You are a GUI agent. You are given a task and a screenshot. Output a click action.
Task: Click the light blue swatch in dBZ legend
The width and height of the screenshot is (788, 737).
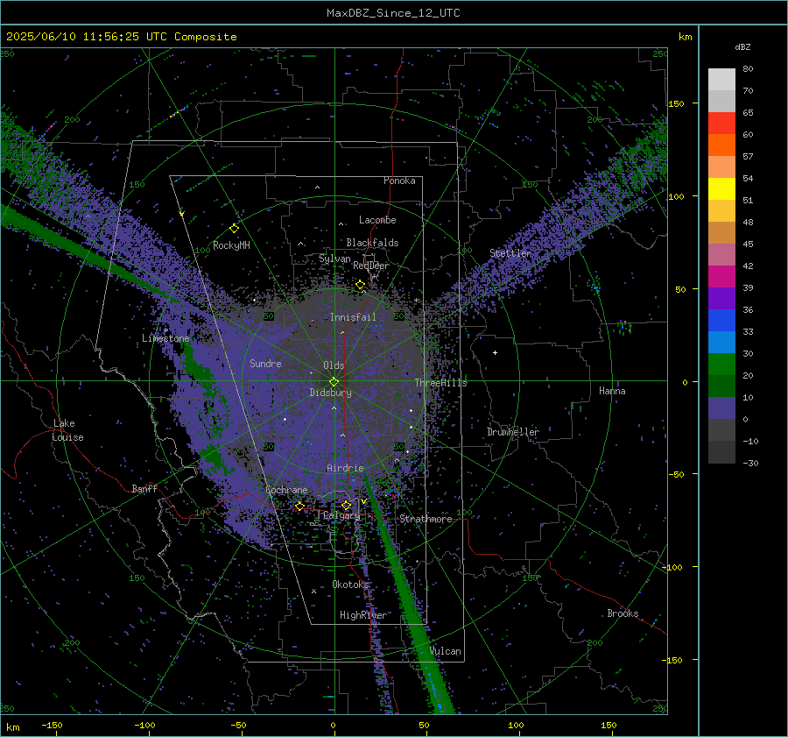click(x=721, y=342)
